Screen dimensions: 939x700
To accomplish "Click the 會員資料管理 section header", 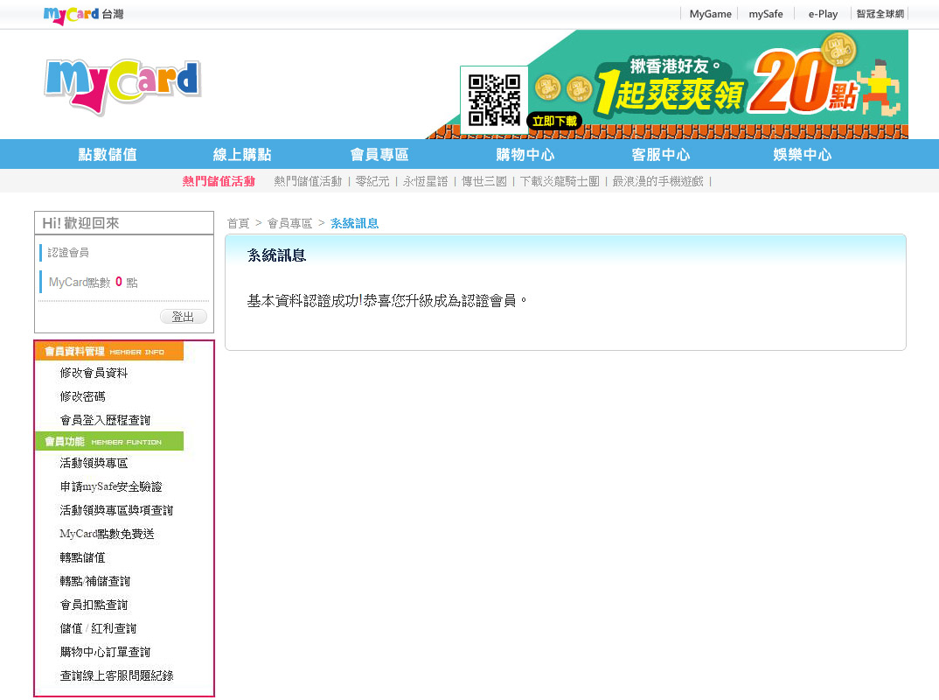I will click(109, 351).
